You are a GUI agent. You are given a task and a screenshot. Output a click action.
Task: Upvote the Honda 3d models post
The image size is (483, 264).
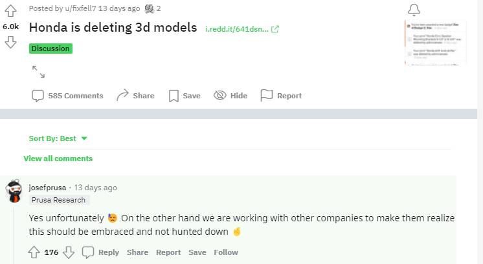tap(10, 11)
